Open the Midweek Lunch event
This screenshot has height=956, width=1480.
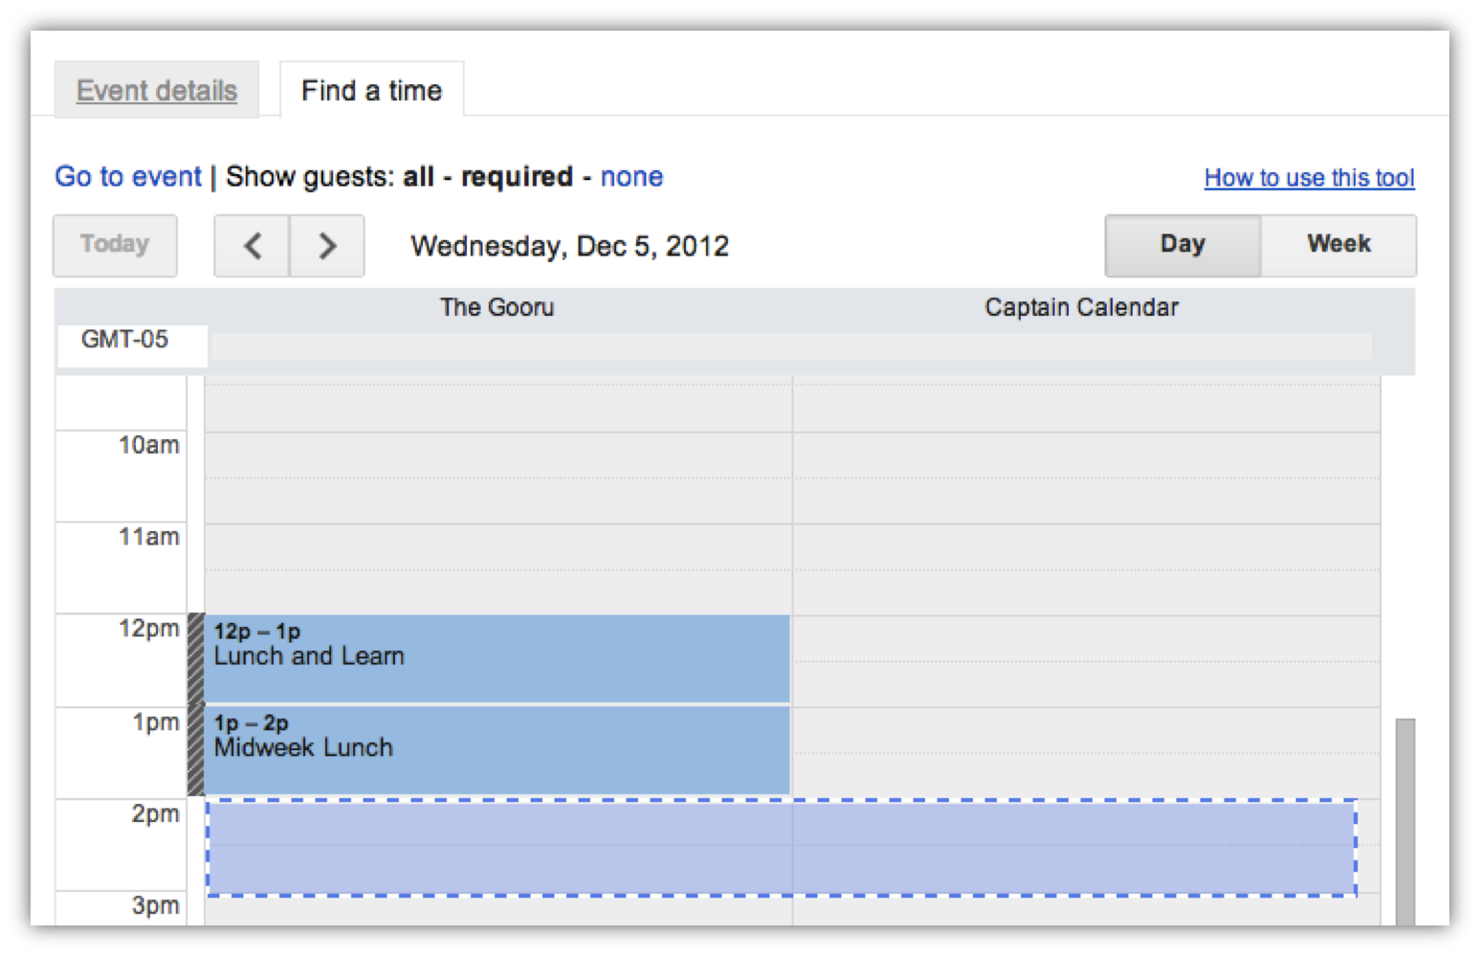coord(497,750)
